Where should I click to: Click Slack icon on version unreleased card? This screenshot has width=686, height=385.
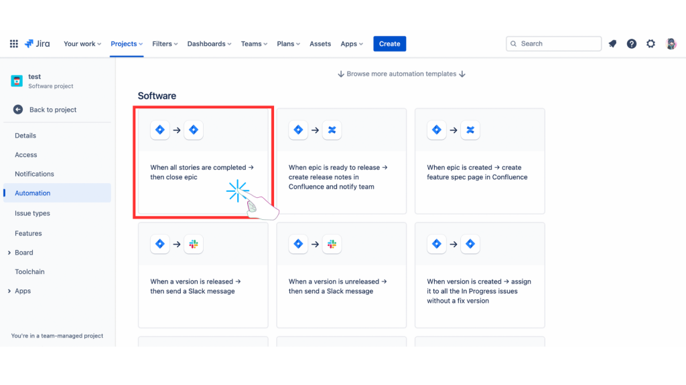point(332,244)
